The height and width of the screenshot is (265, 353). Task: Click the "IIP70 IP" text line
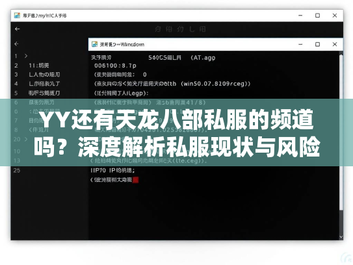112,171
